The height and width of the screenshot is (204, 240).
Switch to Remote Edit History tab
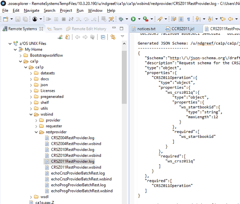(86, 29)
